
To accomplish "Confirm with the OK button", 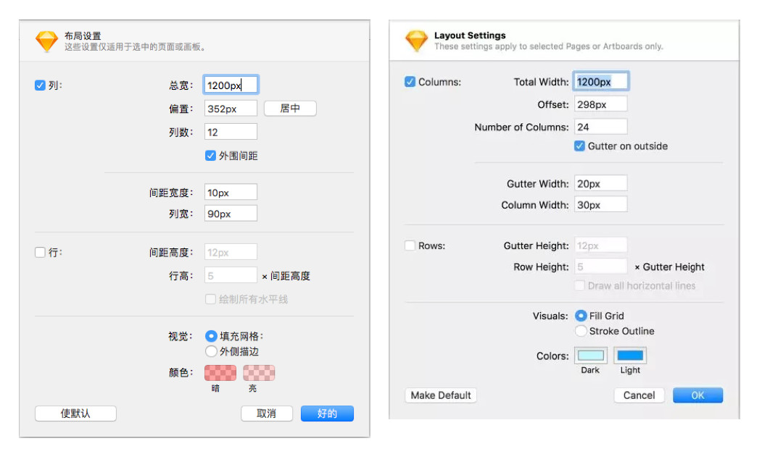I will tap(697, 395).
